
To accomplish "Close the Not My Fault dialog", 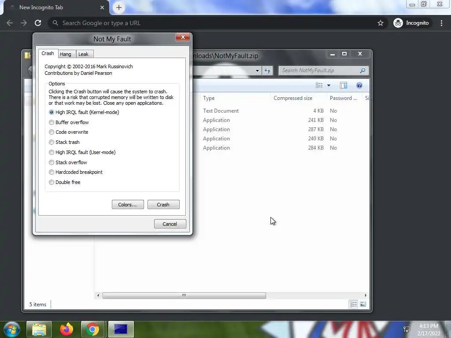I will click(x=183, y=37).
